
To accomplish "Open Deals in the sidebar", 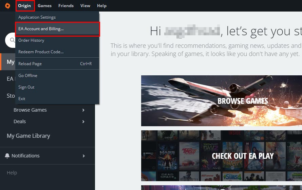I will coord(20,121).
